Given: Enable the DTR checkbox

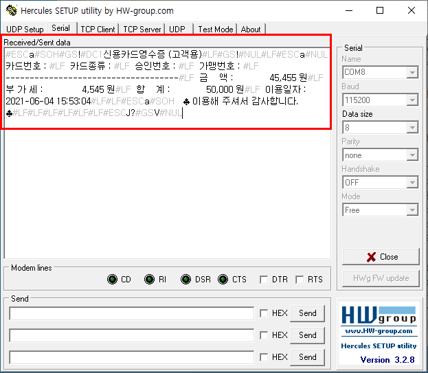Looking at the screenshot, I should pos(264,280).
